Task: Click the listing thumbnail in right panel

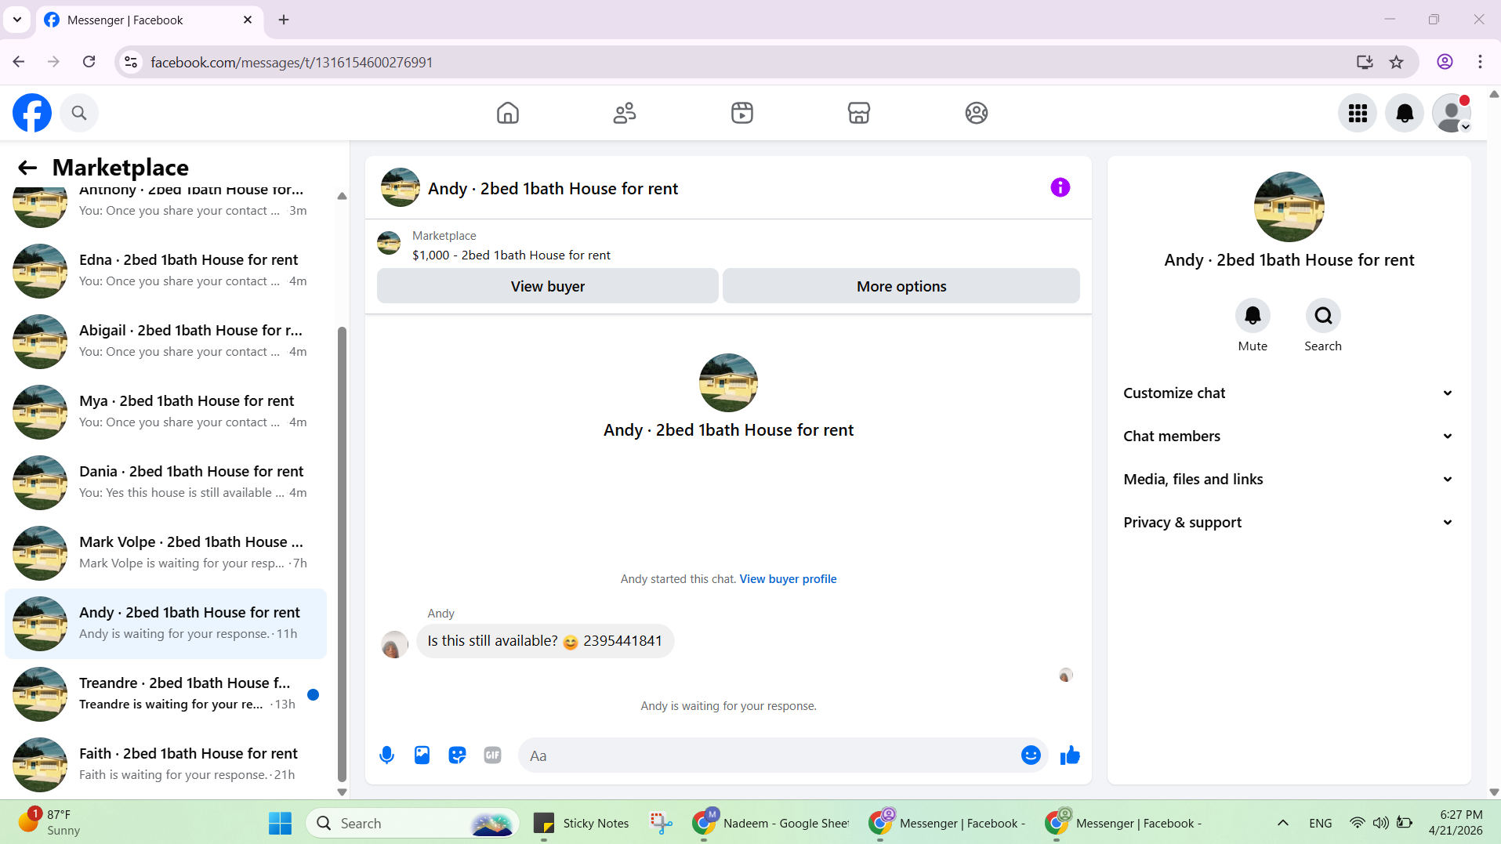Action: coord(1289,207)
